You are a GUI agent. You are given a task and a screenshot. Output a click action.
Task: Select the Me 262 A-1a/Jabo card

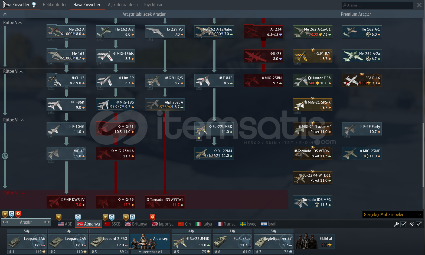point(214,32)
